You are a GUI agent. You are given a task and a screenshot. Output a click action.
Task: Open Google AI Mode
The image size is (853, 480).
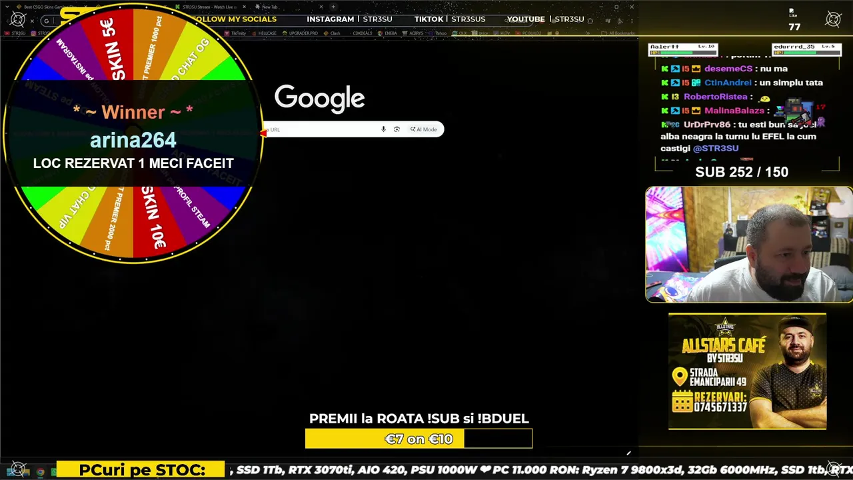[424, 129]
